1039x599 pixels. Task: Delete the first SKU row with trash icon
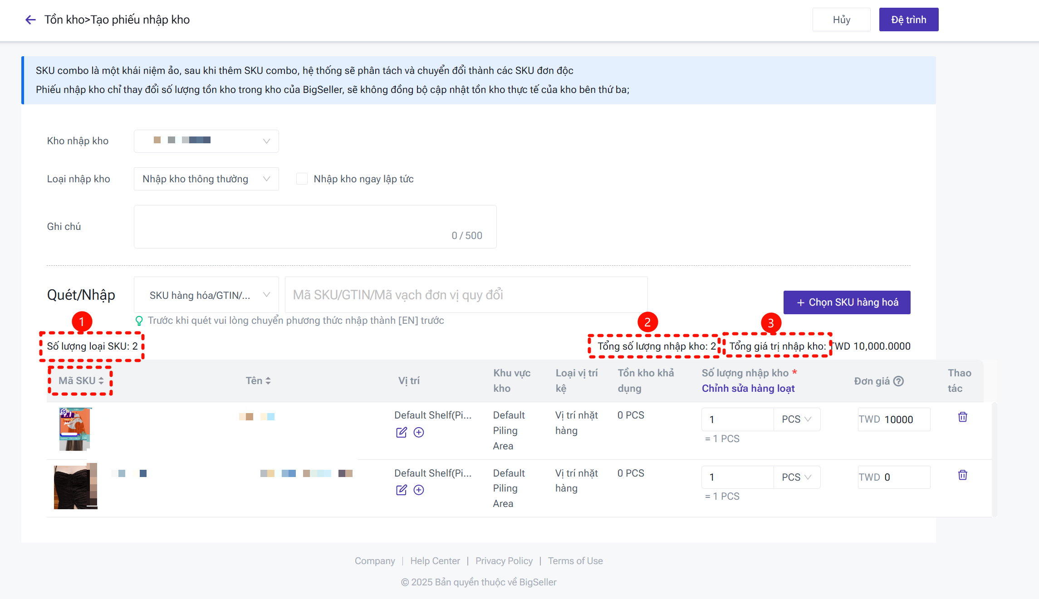962,417
